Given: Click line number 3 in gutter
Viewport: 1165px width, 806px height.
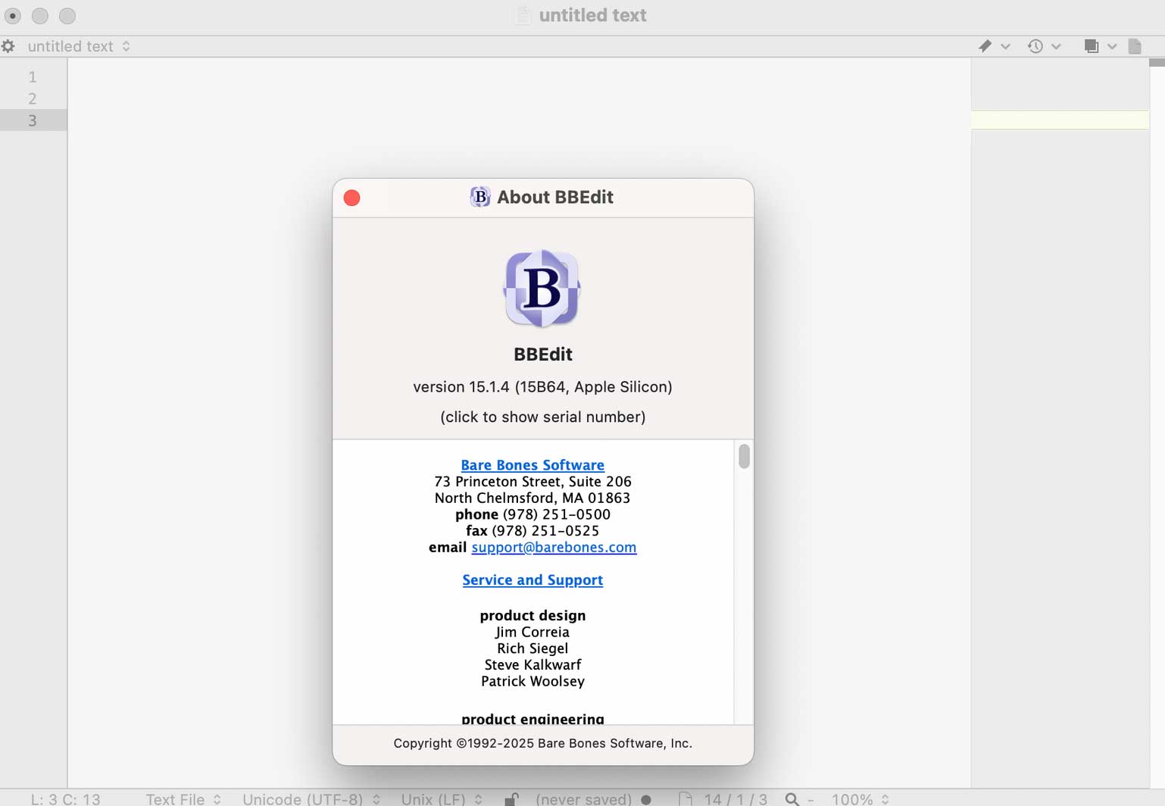Looking at the screenshot, I should pos(33,120).
